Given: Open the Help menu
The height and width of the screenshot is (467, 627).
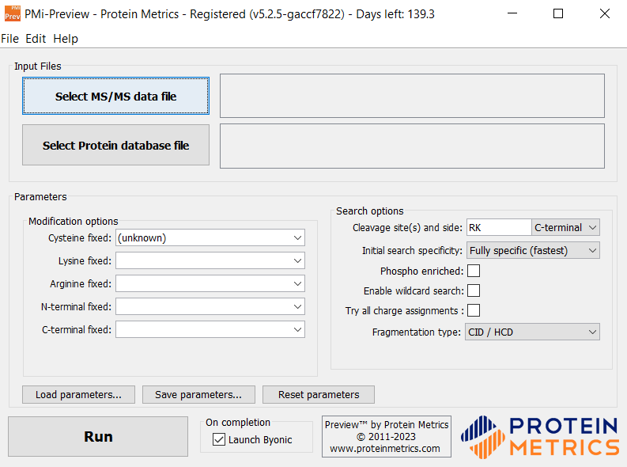Looking at the screenshot, I should [66, 39].
